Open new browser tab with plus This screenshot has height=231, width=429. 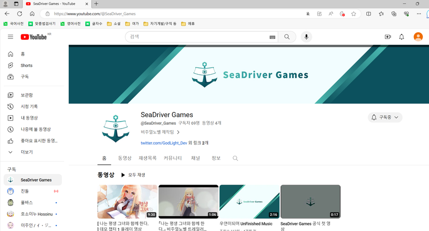point(96,4)
